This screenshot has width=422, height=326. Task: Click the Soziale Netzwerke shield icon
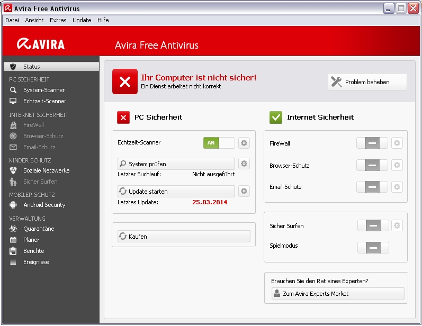[x=13, y=170]
